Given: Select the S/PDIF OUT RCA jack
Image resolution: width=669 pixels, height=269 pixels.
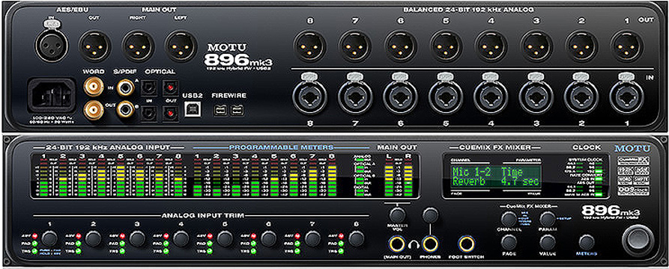Looking at the screenshot, I should tap(125, 110).
